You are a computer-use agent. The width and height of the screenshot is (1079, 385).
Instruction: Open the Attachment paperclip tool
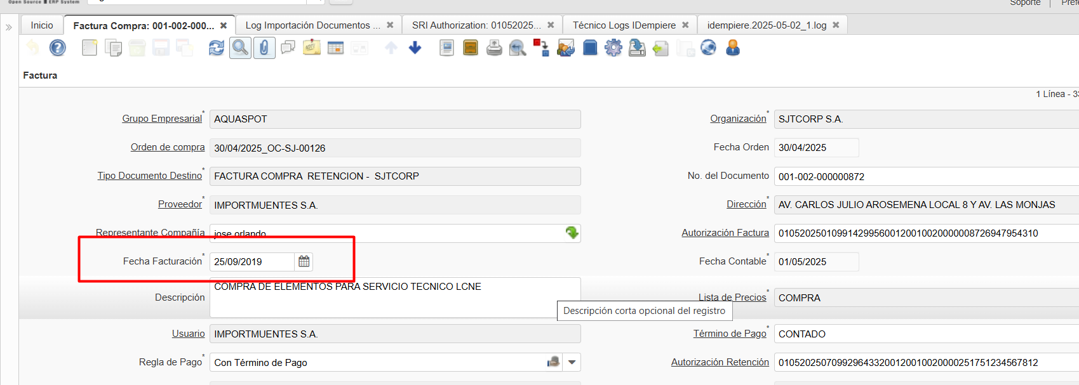[264, 48]
